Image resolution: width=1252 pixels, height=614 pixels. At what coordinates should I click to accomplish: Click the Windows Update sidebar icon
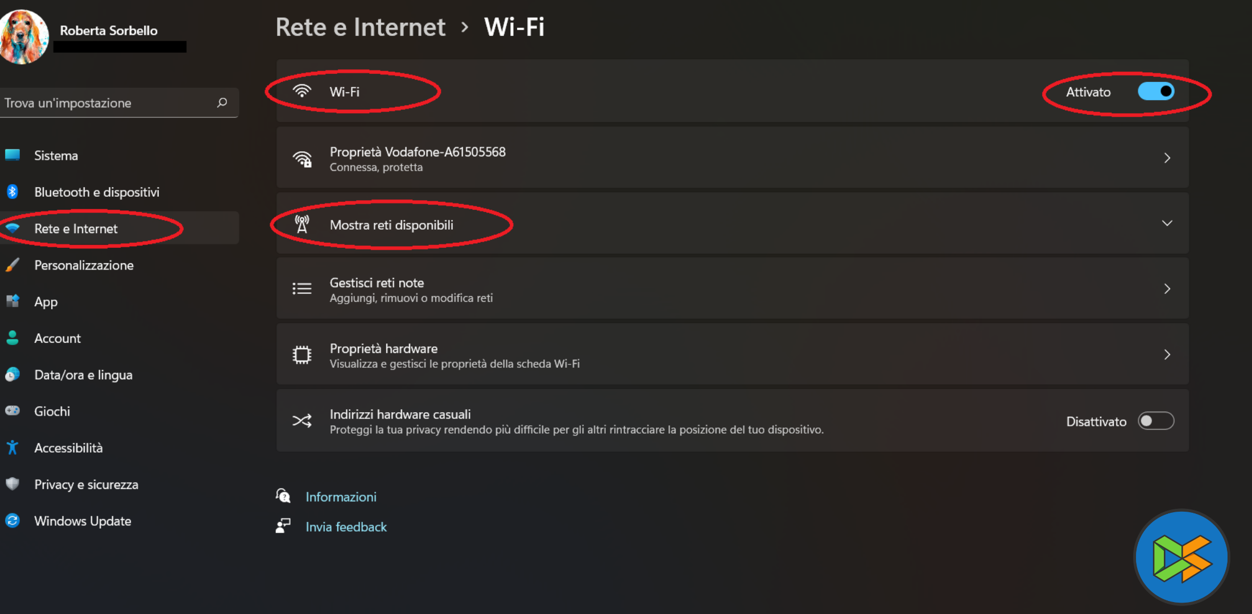point(13,521)
